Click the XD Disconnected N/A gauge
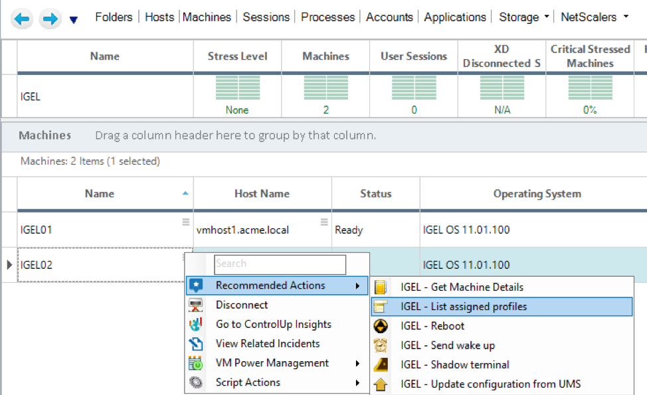647x395 pixels. click(502, 95)
